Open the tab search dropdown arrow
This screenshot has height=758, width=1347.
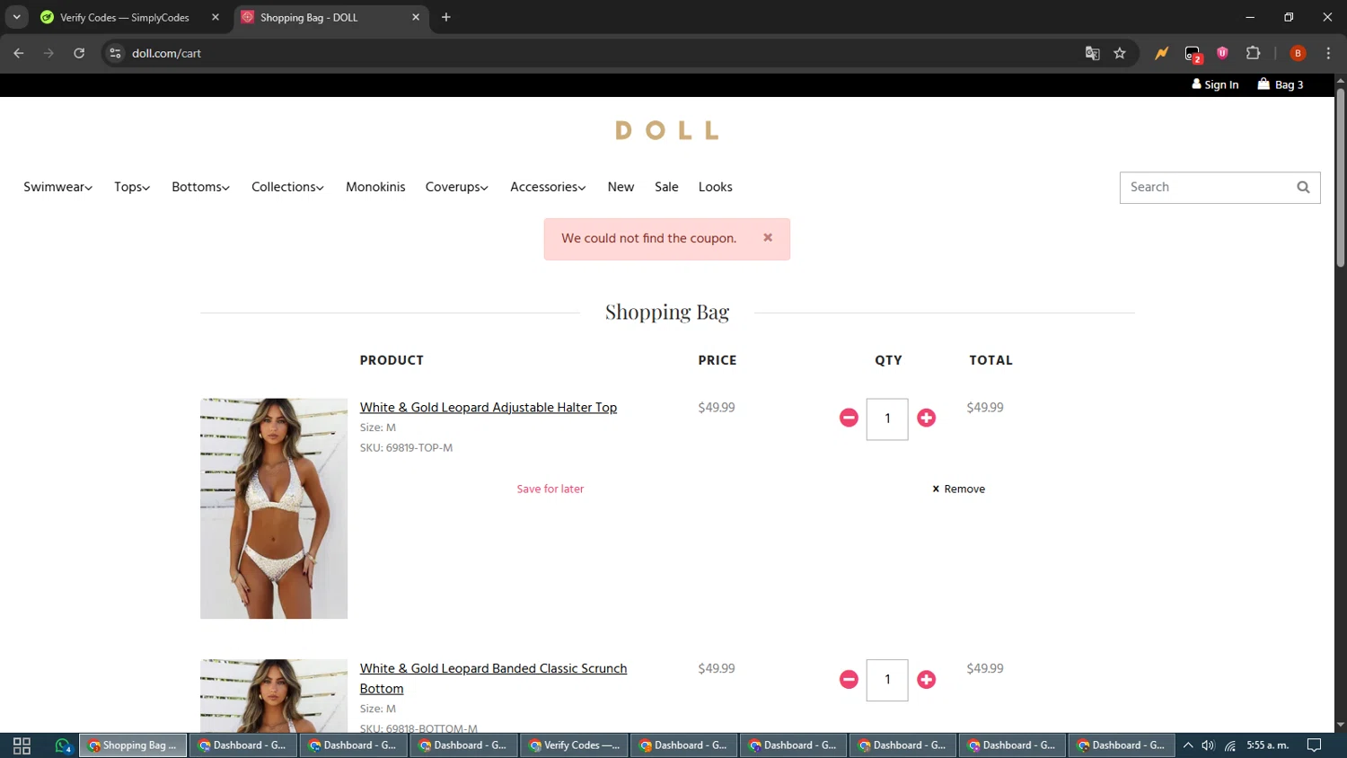click(16, 17)
